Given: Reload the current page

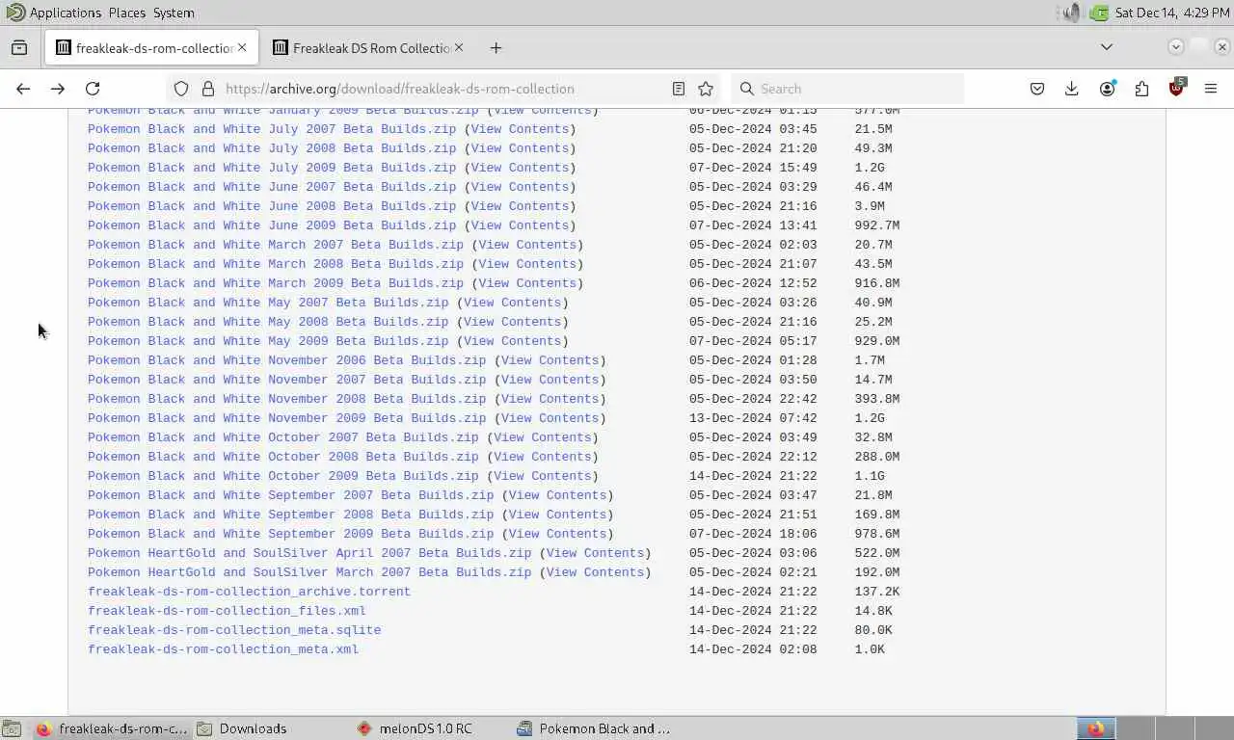Looking at the screenshot, I should tap(93, 89).
